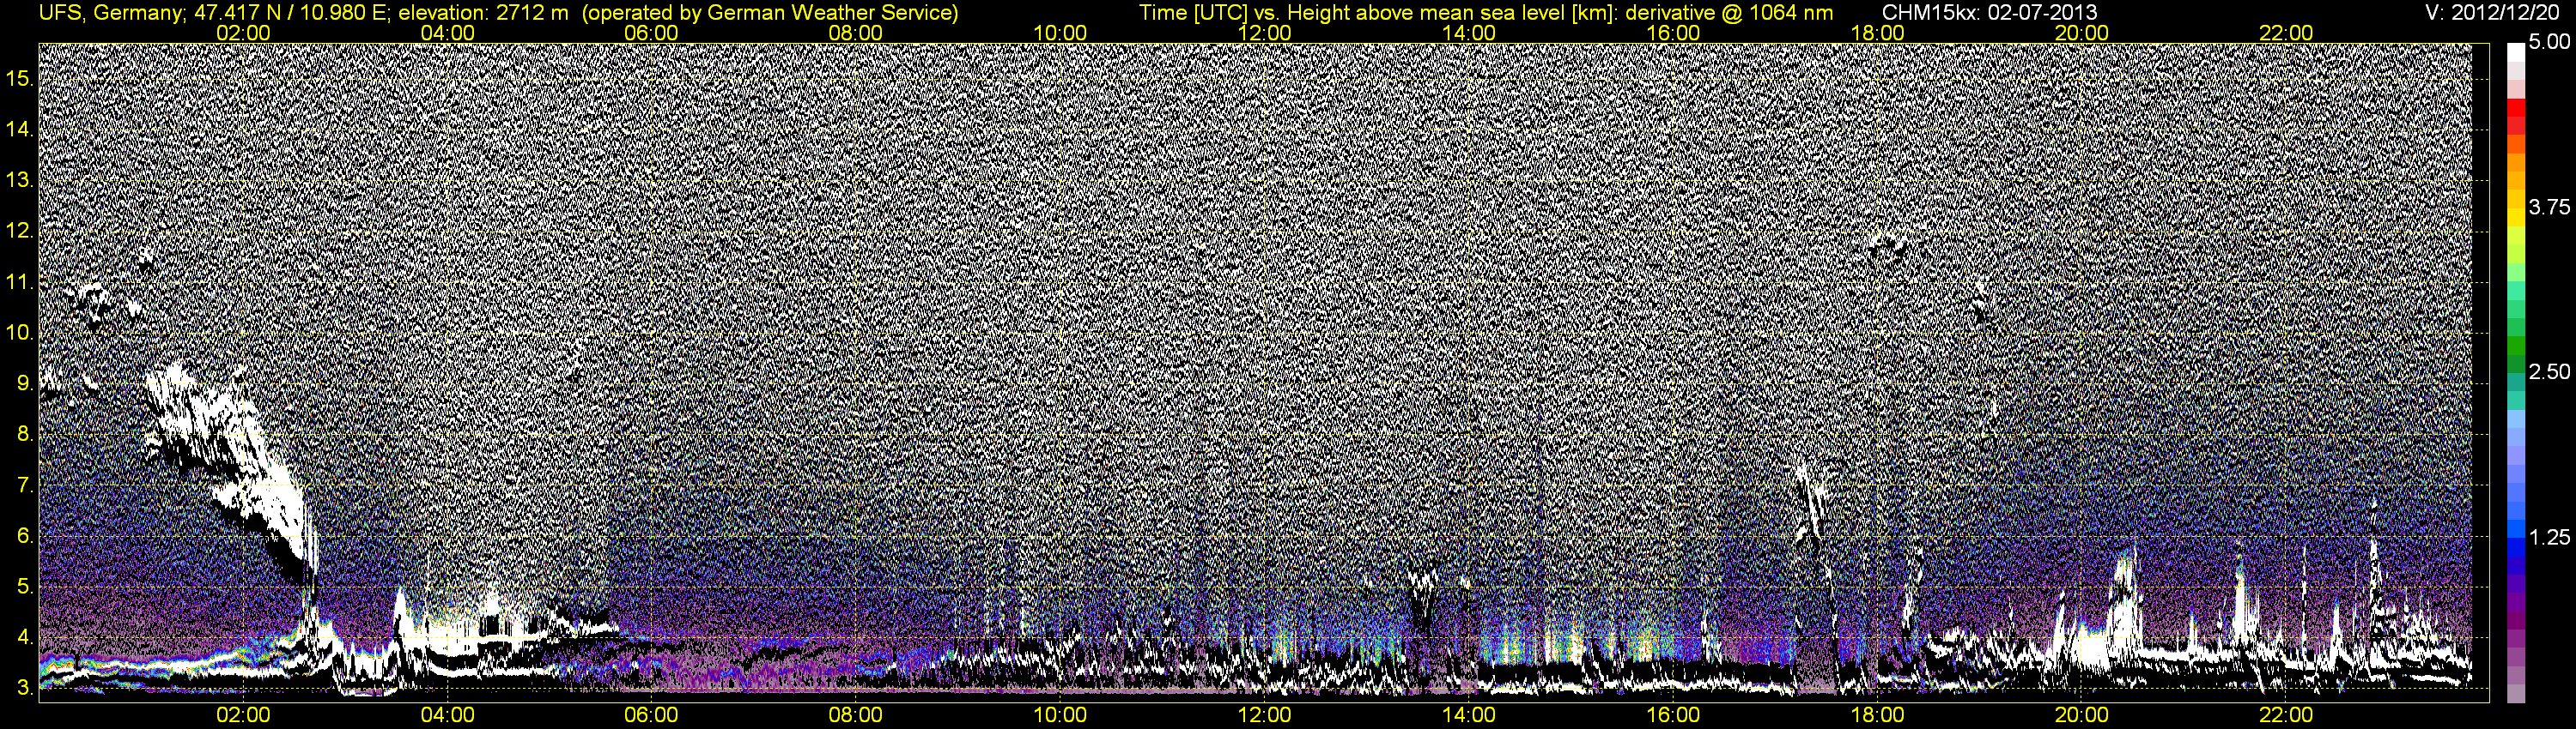The height and width of the screenshot is (729, 2576).
Task: Click the '10:00' label on the top time axis
Action: (x=1060, y=32)
